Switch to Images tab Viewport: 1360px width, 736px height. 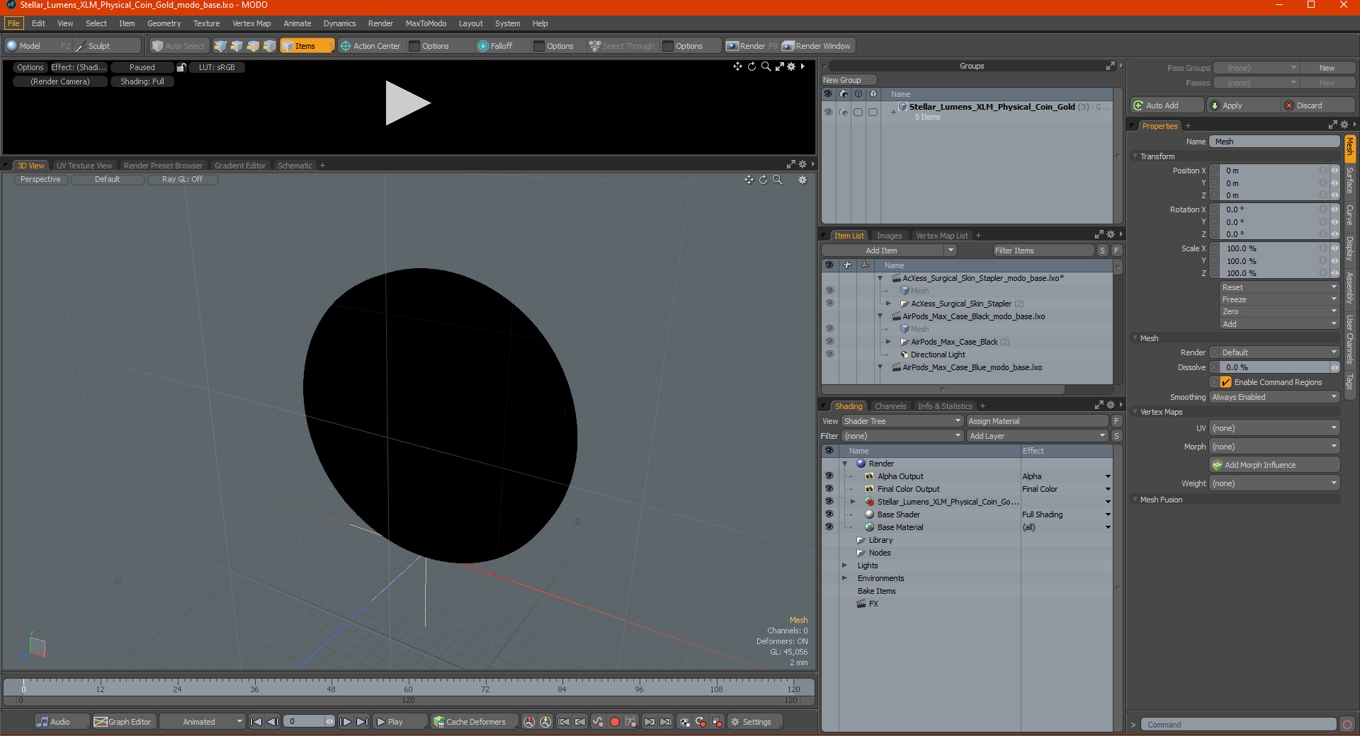pos(889,236)
